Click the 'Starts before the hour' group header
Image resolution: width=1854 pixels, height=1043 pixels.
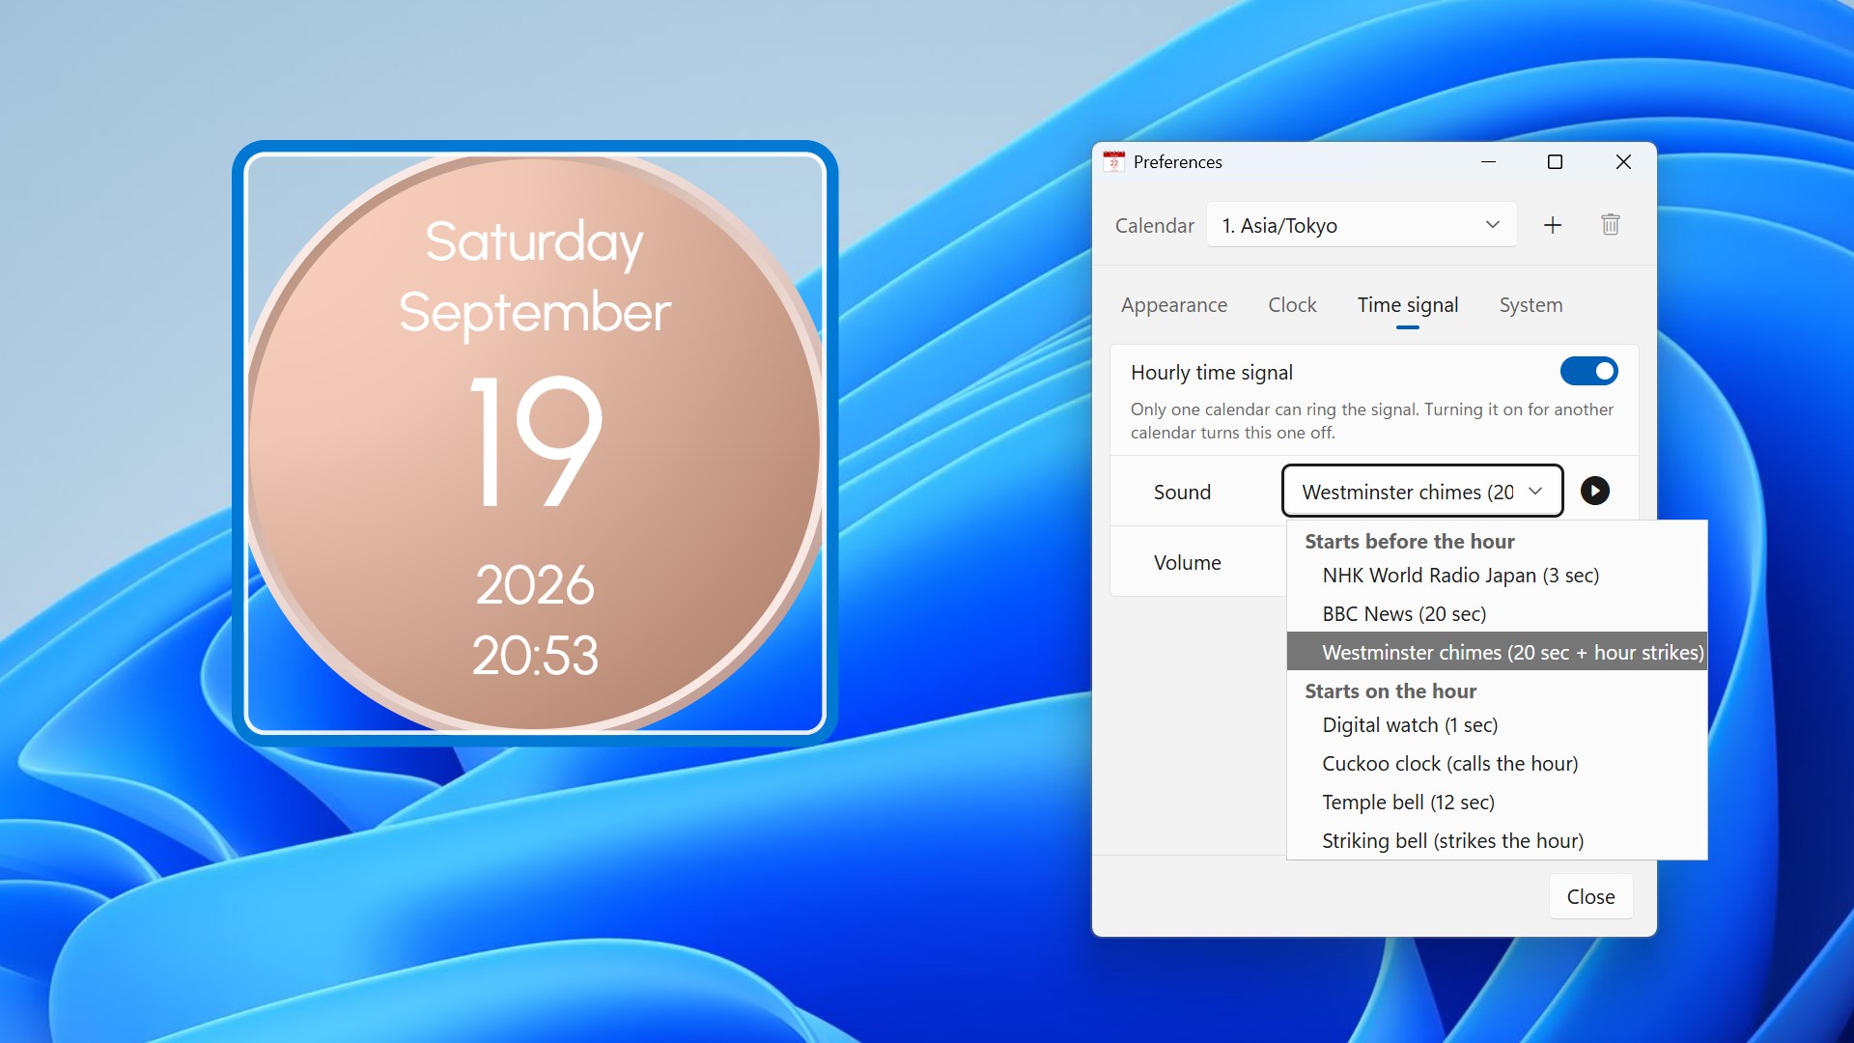pyautogui.click(x=1409, y=541)
